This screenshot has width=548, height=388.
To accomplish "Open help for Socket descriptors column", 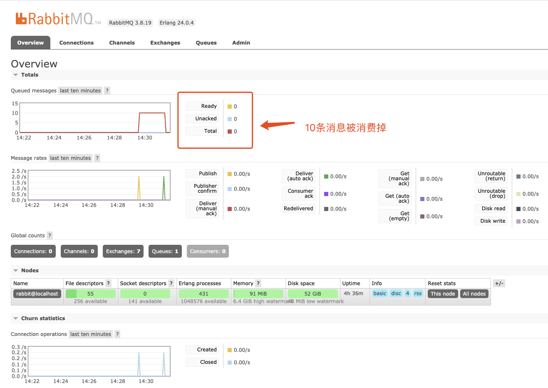I will point(171,284).
